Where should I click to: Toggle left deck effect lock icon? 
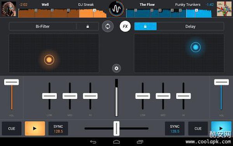tap(88, 26)
